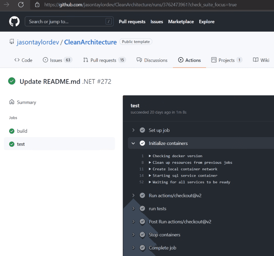This screenshot has height=256, width=274.
Task: Focus the Search or jump to field
Action: pyautogui.click(x=66, y=22)
